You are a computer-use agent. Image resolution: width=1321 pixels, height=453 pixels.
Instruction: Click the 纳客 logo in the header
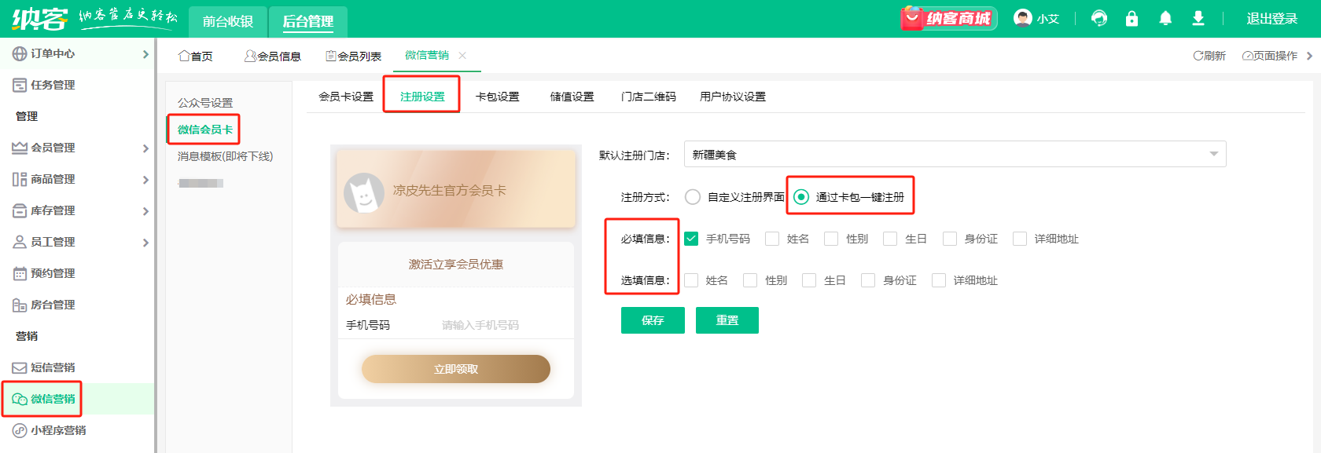39,18
